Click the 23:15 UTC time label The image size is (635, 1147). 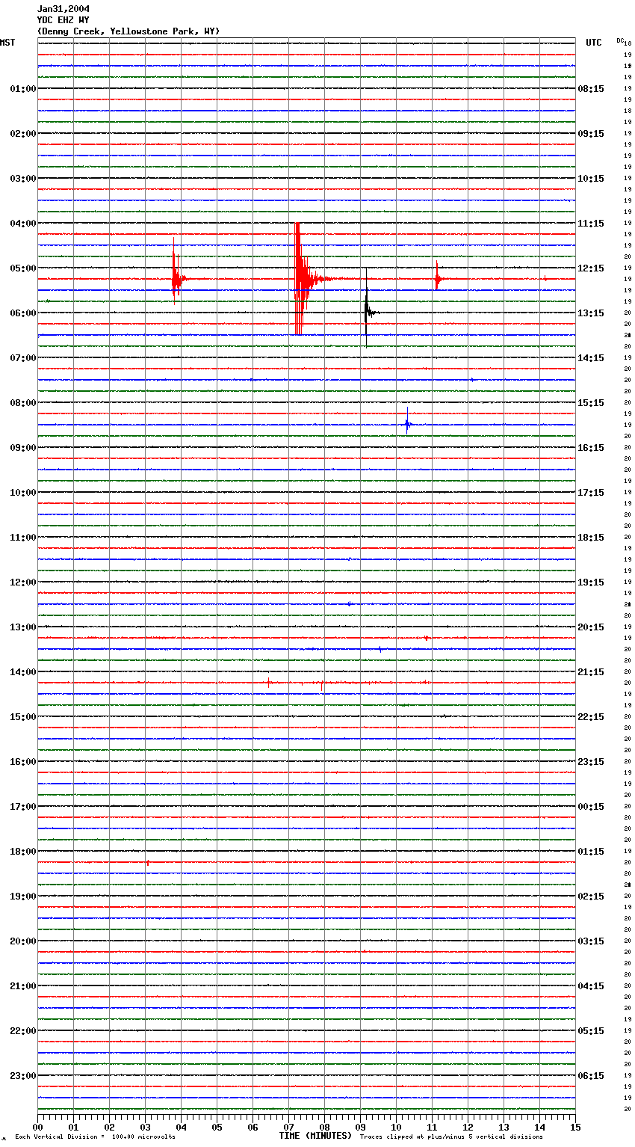point(591,762)
